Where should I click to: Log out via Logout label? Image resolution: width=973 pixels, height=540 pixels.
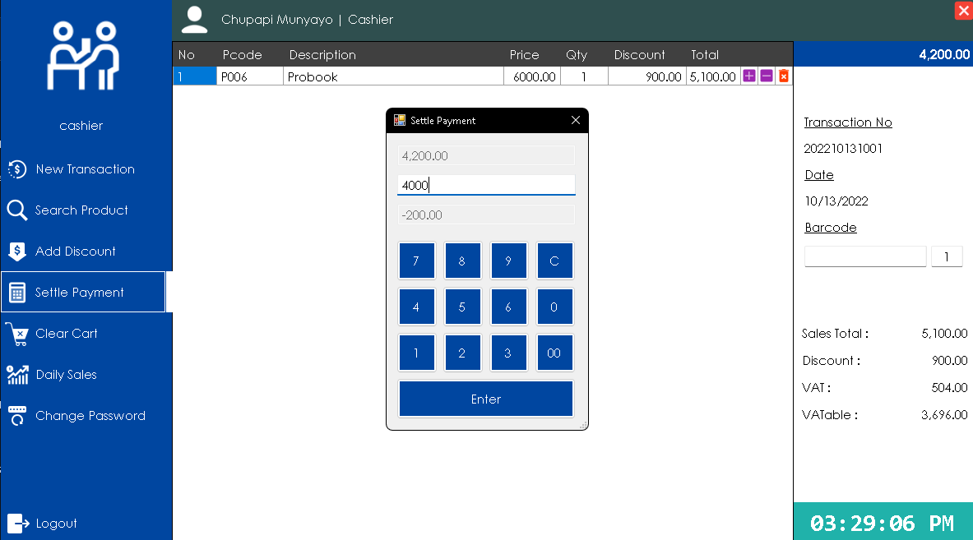57,524
